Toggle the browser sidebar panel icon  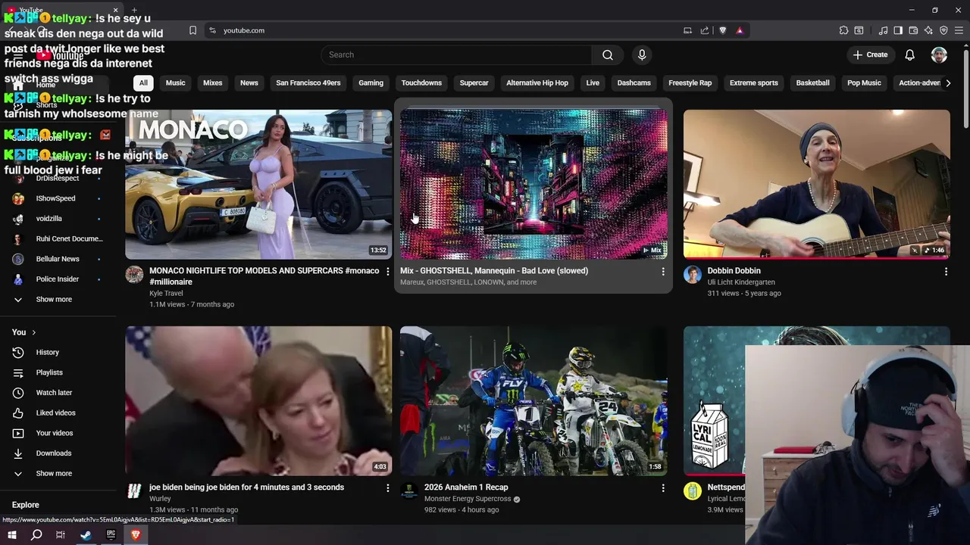(x=898, y=30)
